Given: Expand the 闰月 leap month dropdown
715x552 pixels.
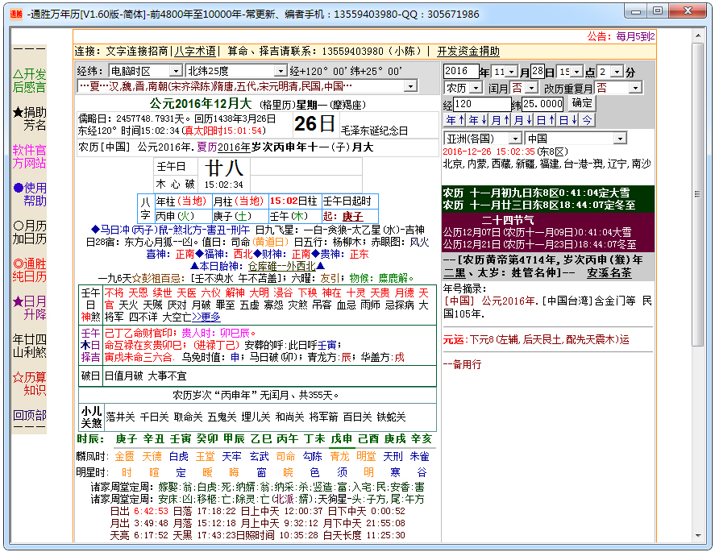Looking at the screenshot, I should 531,88.
